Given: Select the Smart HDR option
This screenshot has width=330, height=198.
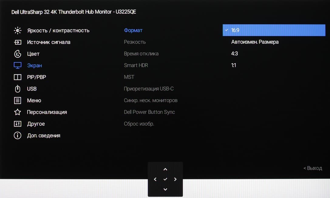Looking at the screenshot, I should point(136,65).
